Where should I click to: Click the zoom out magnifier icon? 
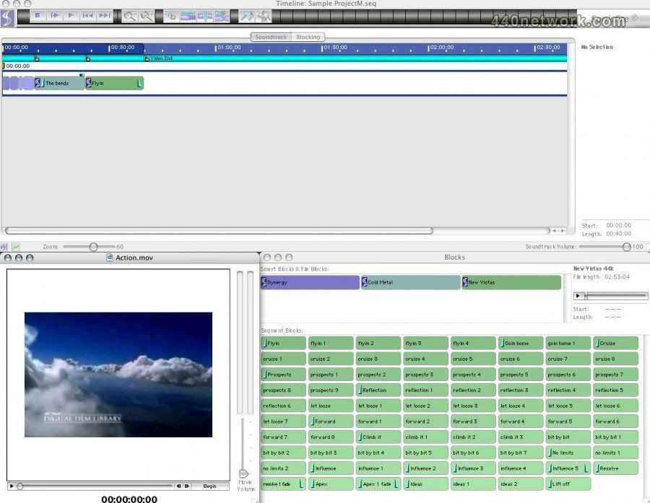pyautogui.click(x=130, y=16)
